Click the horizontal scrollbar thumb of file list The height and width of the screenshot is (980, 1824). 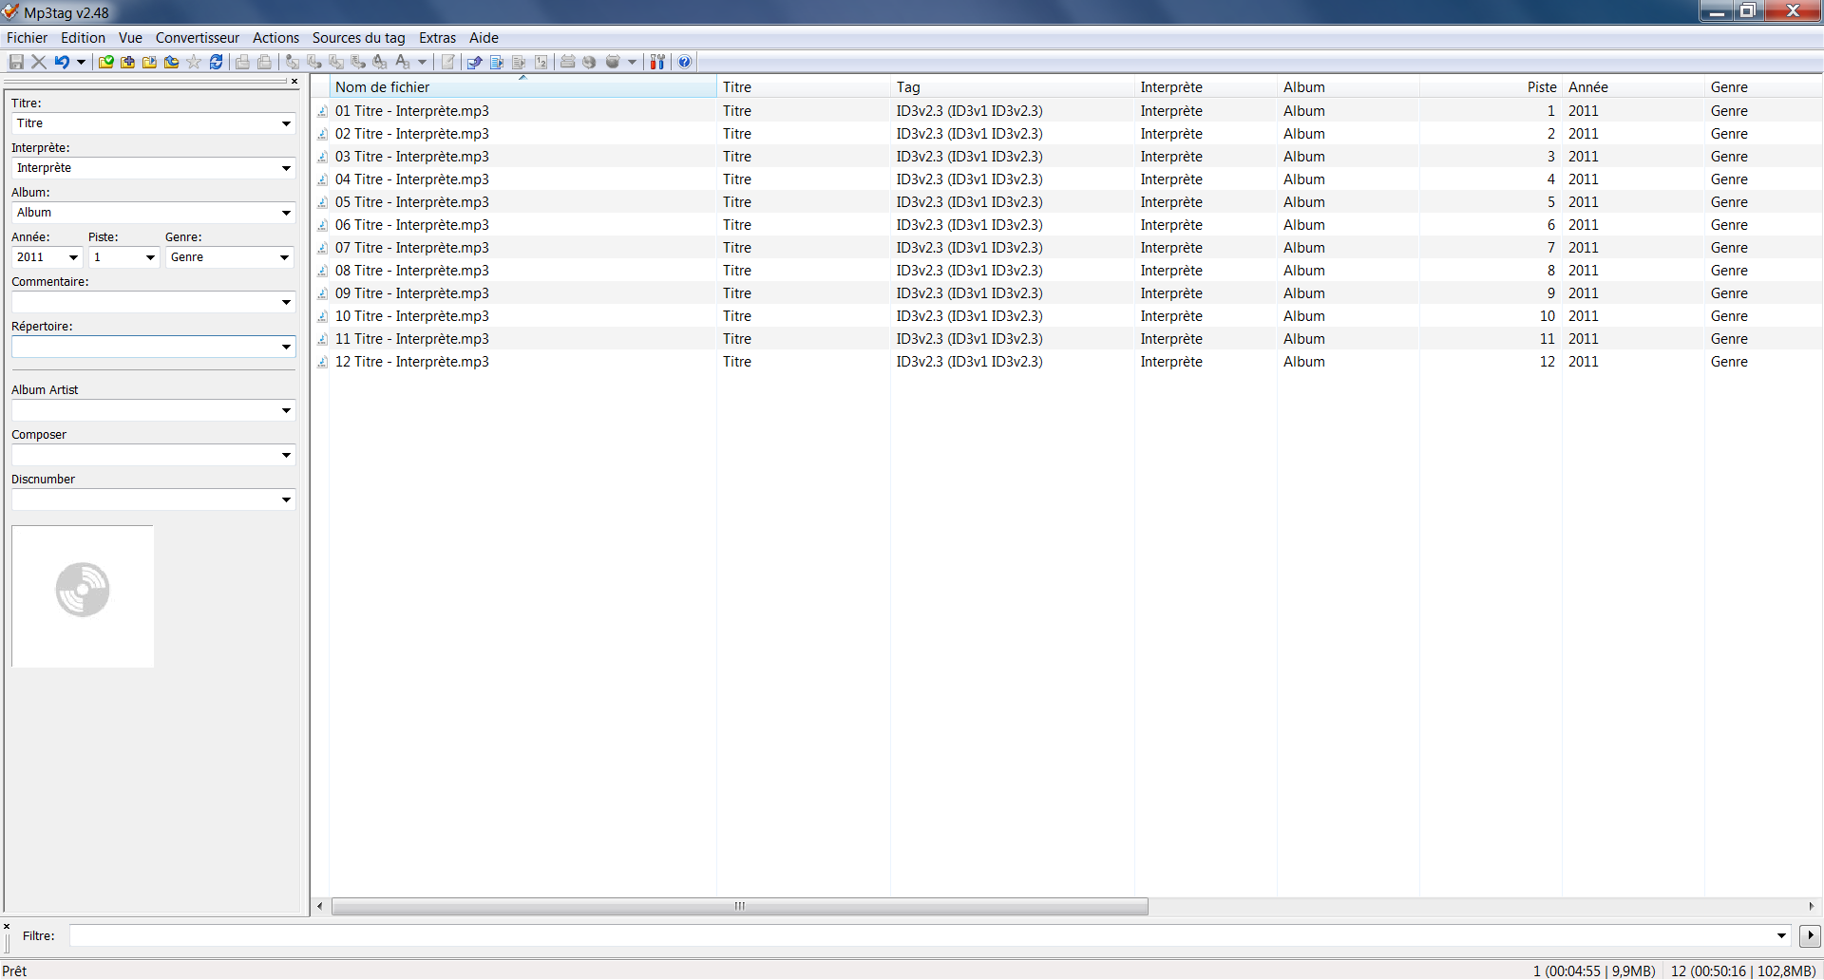click(x=739, y=906)
